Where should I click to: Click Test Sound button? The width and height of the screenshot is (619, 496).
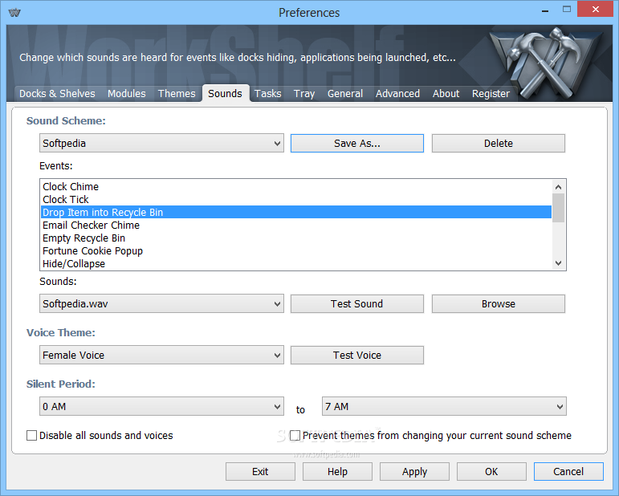[x=357, y=304]
